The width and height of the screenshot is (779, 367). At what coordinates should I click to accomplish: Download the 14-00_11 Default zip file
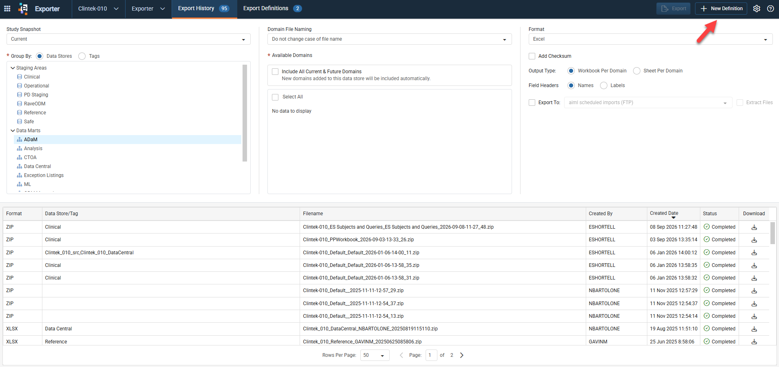[x=754, y=253]
